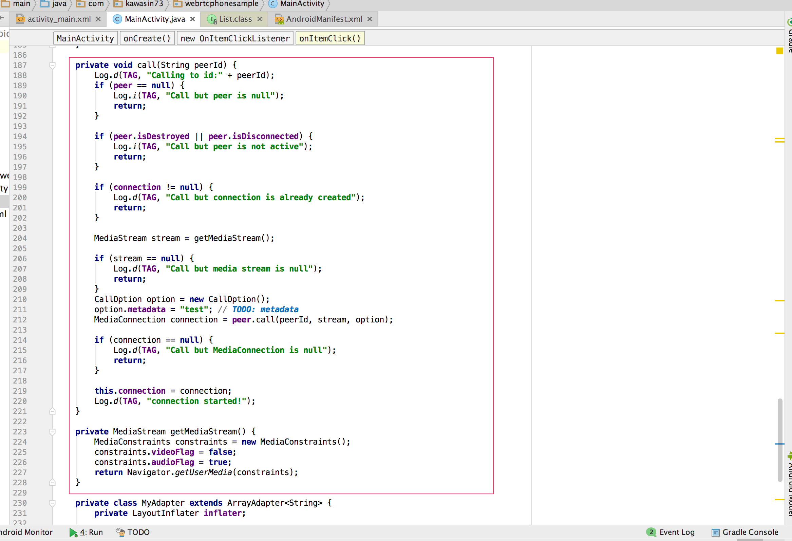This screenshot has height=541, width=792.
Task: Click the com package icon in the breadcrumb
Action: (x=80, y=4)
